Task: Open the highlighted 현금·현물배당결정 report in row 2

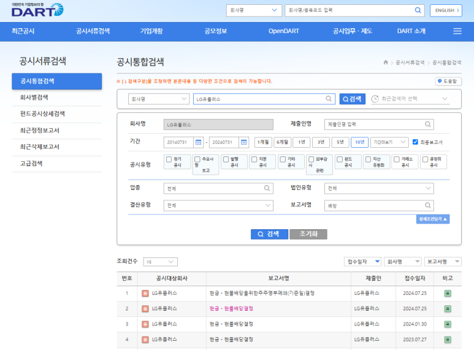Action: point(231,308)
